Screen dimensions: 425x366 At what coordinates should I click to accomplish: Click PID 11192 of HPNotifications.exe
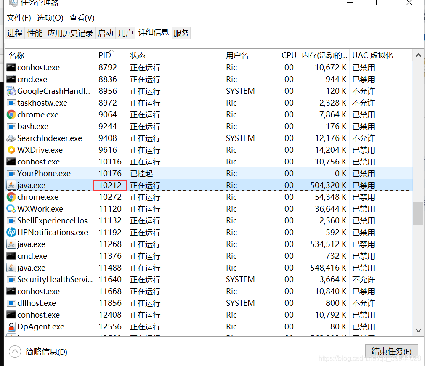pos(110,233)
